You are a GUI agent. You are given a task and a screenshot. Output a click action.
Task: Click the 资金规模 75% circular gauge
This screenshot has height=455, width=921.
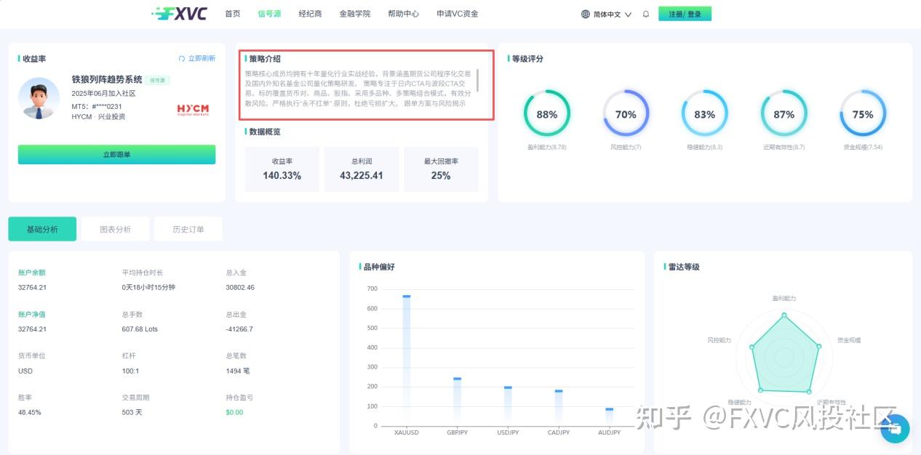click(x=863, y=113)
